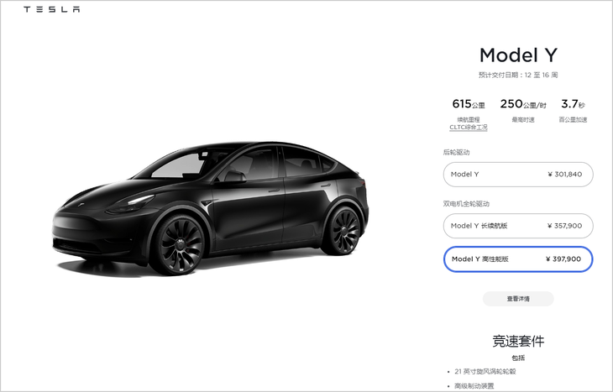Click the 竞速套件 heading
This screenshot has width=613, height=392.
(x=518, y=341)
